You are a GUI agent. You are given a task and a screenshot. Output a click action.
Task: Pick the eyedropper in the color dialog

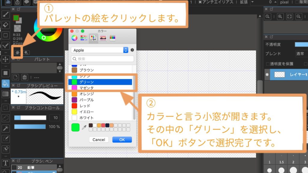[x=85, y=128]
